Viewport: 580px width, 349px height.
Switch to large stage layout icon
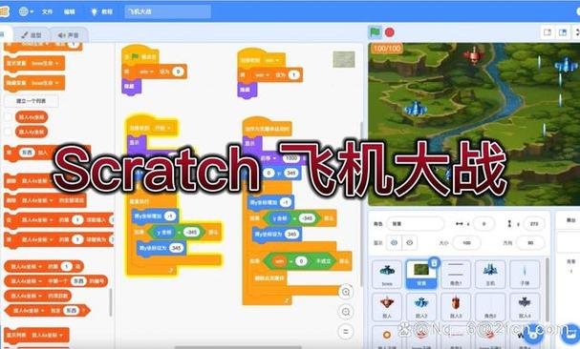coord(563,32)
